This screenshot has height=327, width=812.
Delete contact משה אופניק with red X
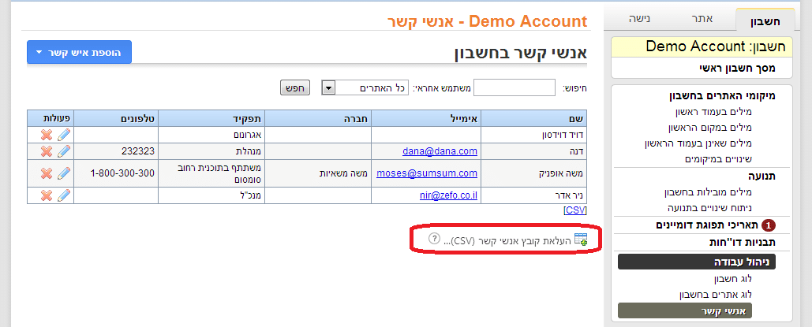[47, 173]
